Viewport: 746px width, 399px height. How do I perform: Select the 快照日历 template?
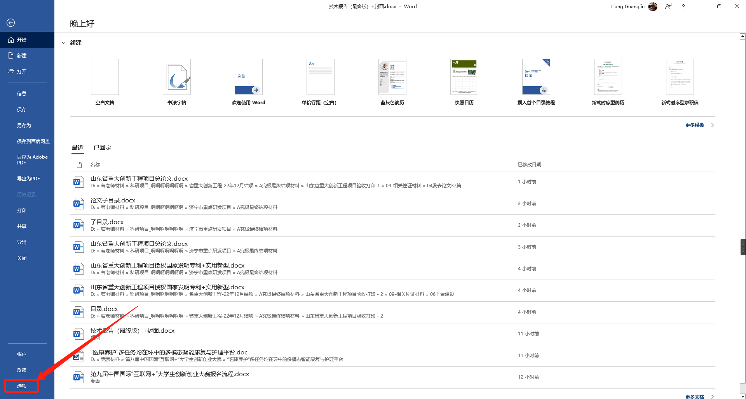coord(464,82)
